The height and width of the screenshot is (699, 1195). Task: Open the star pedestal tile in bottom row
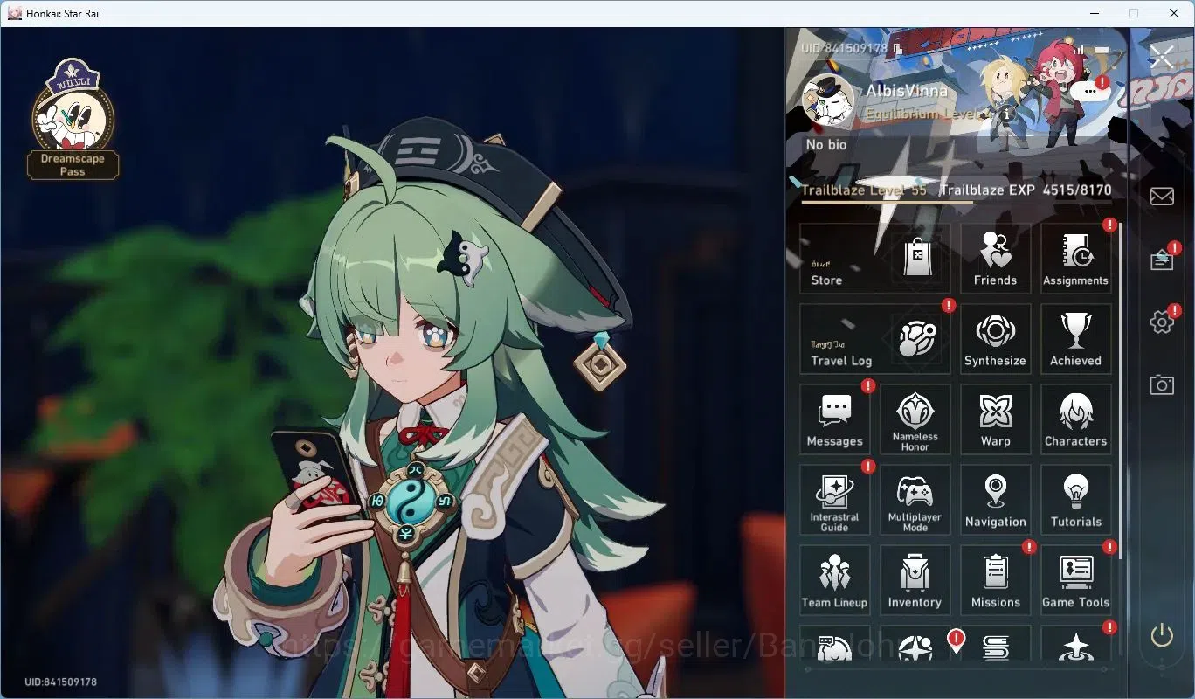click(x=1075, y=643)
